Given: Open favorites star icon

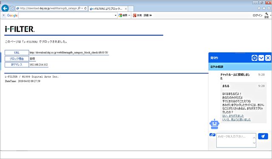Looking at the screenshot, I should (x=264, y=9).
